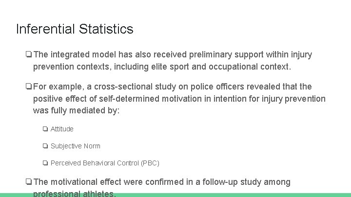The width and height of the screenshot is (351, 197).
Task: Click the abbreviation "(PBC)"
Action: [150, 163]
